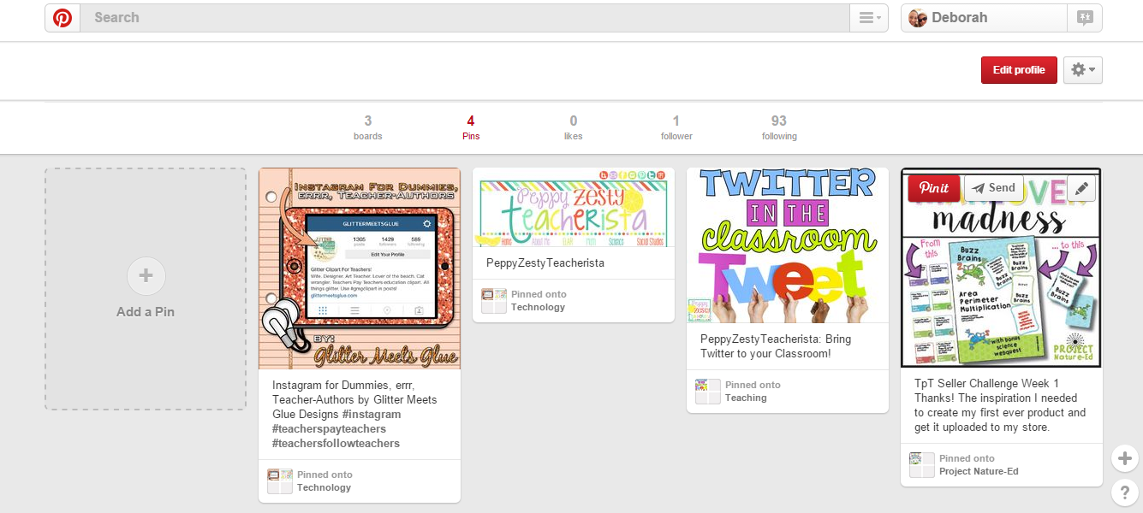Click Deborah's avatar picture in header

(918, 18)
